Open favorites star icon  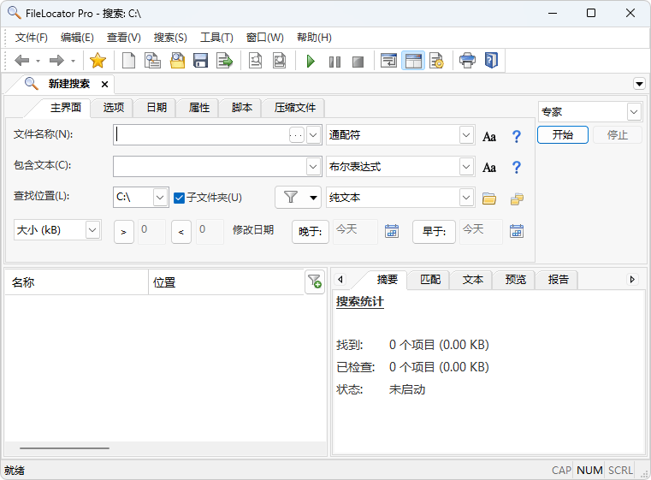98,61
